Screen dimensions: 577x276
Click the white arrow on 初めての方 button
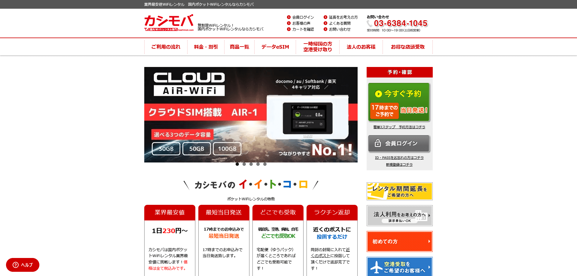pyautogui.click(x=429, y=241)
